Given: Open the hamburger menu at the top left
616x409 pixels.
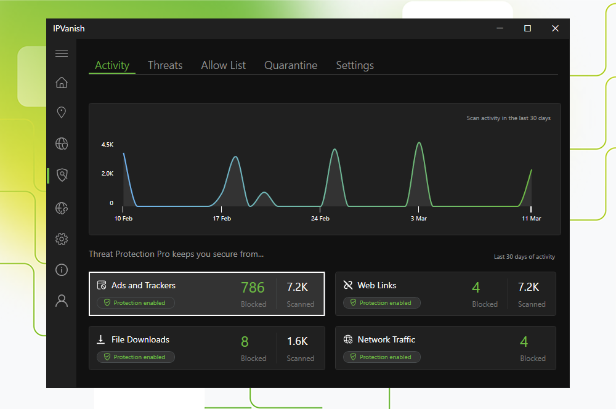Looking at the screenshot, I should click(x=62, y=53).
